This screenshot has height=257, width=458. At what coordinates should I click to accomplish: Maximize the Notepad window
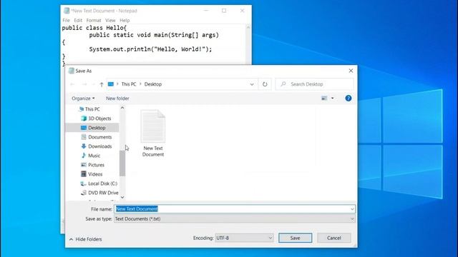[224, 11]
